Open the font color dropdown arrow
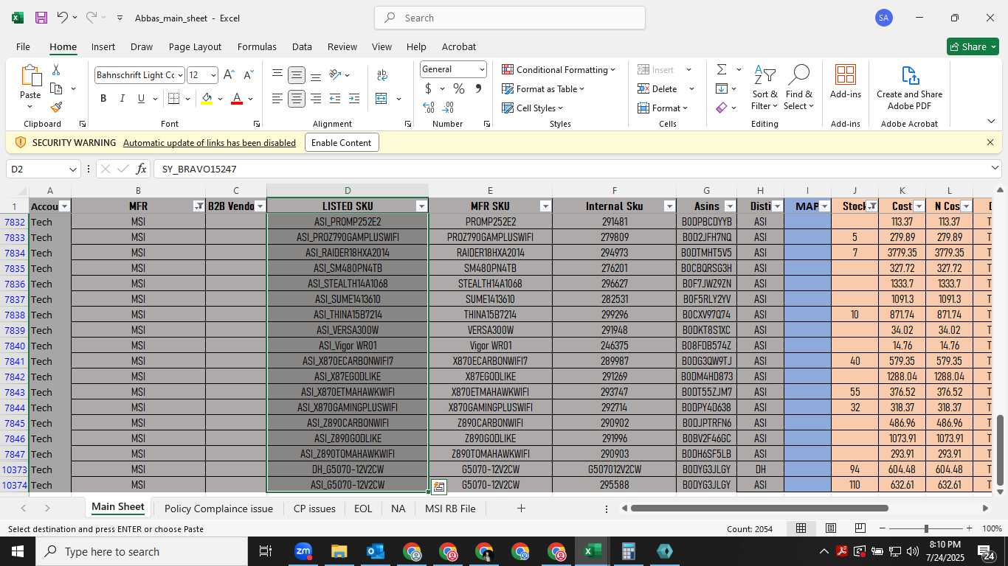Screen dimensions: 1008x566 tap(251, 99)
